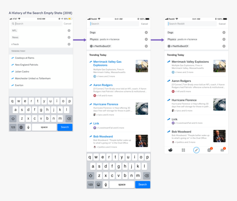Image resolution: width=237 pixels, height=201 pixels.
Task: Tap 123 key on middle keyboard
Action: [91, 184]
